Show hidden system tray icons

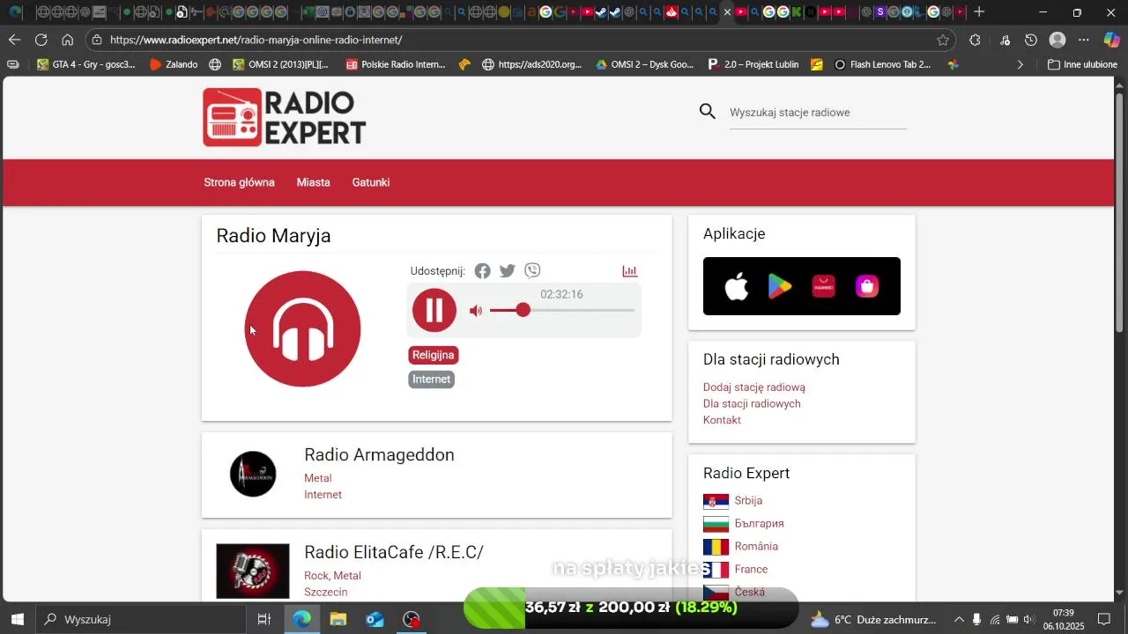[x=957, y=619]
